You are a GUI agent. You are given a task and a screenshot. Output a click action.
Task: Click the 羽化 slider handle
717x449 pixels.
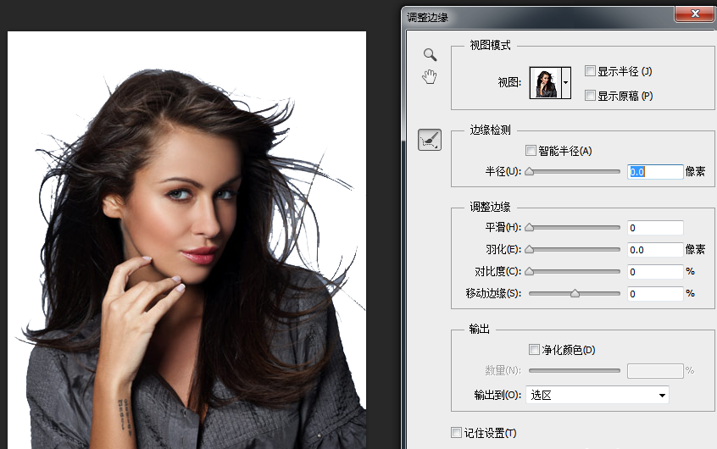point(530,249)
